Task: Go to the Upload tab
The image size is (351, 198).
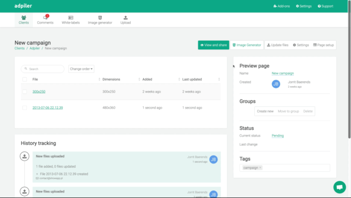Action: (x=126, y=20)
